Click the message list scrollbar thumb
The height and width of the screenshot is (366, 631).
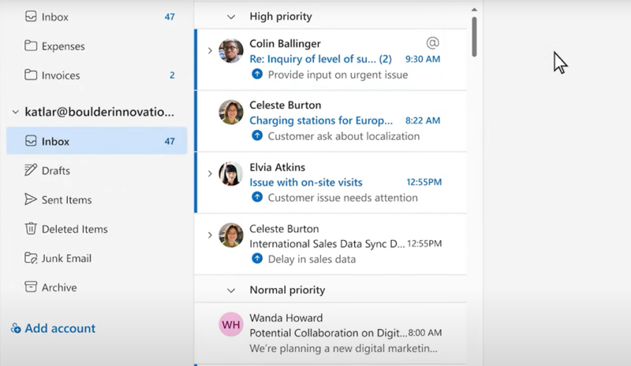[475, 36]
